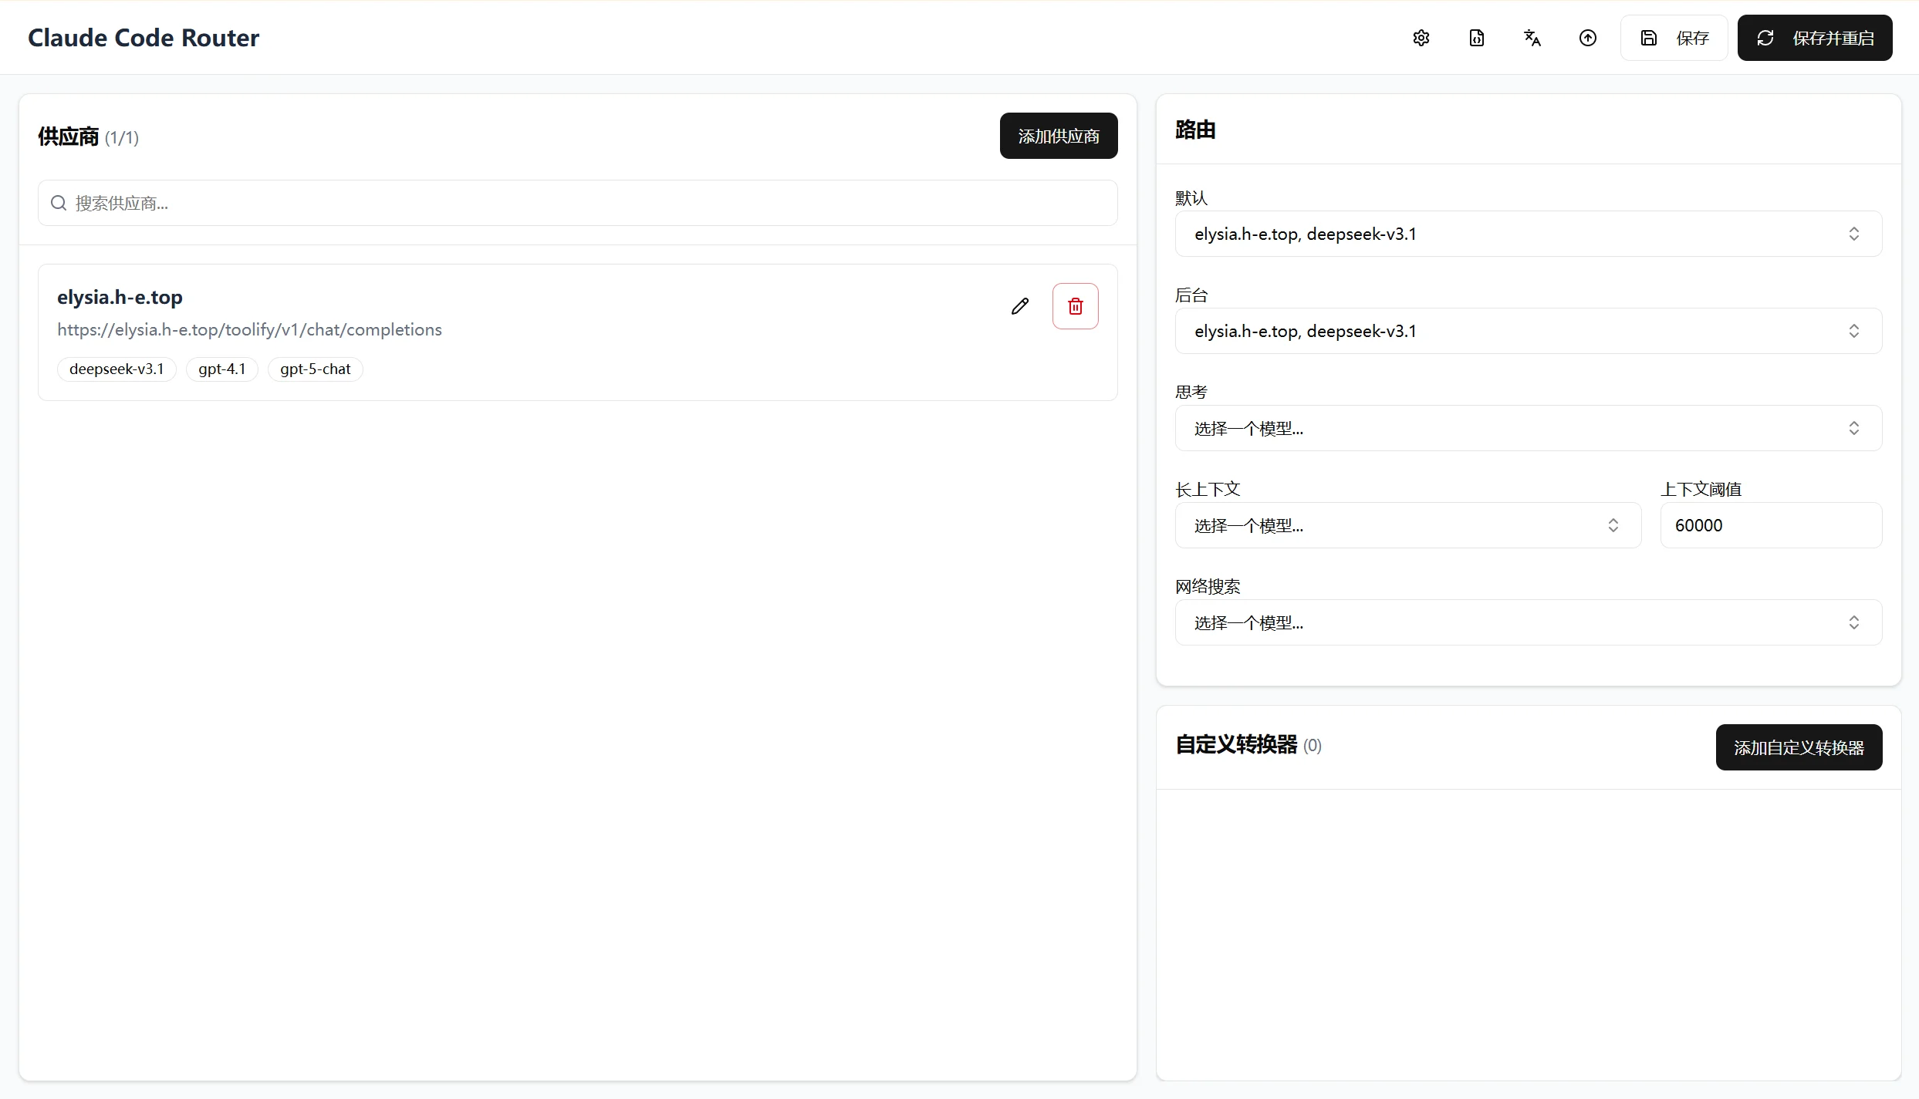Click the refresh icon in 保存并重启 button
The image size is (1919, 1099).
tap(1765, 38)
